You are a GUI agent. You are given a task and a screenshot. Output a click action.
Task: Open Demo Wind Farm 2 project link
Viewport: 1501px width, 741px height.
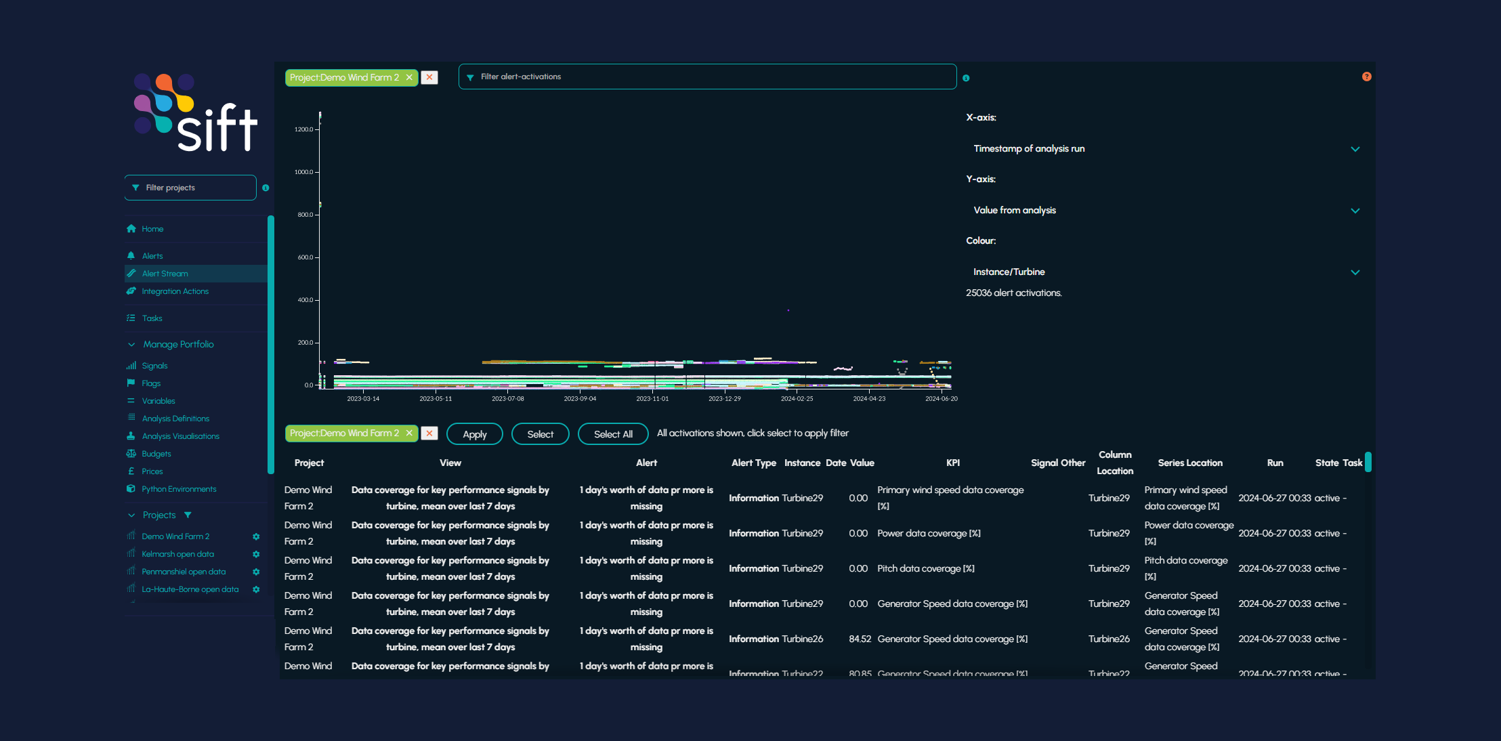pyautogui.click(x=175, y=536)
